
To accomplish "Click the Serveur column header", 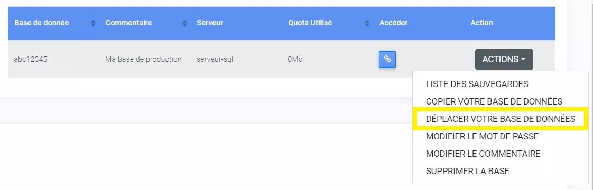I will (x=210, y=23).
